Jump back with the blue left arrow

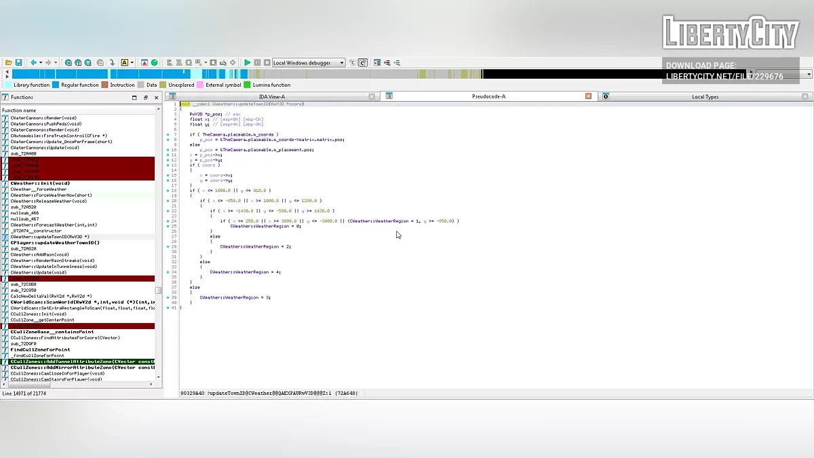(33, 62)
